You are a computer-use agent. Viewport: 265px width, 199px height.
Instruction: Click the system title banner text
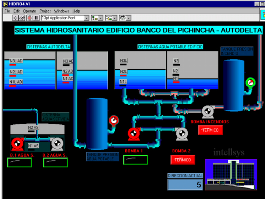tap(139, 30)
